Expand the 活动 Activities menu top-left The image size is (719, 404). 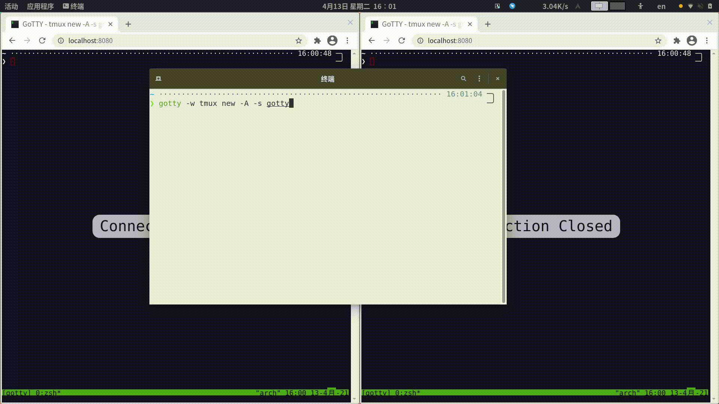(x=10, y=6)
